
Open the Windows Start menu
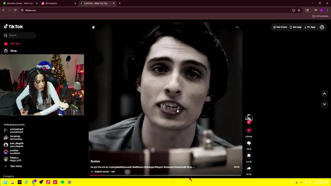point(5,182)
